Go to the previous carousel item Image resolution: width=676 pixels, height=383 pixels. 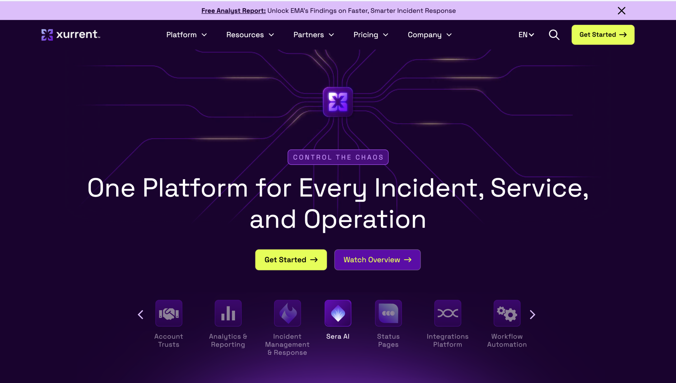141,314
